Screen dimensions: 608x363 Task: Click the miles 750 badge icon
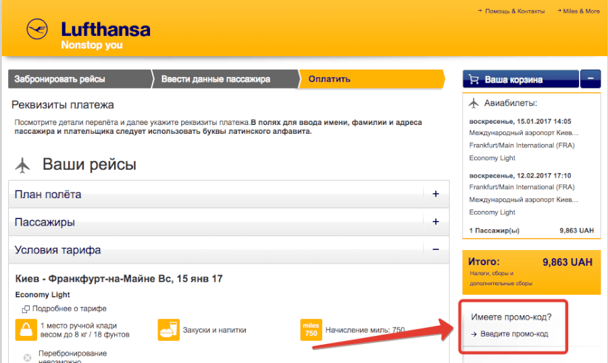click(x=311, y=330)
